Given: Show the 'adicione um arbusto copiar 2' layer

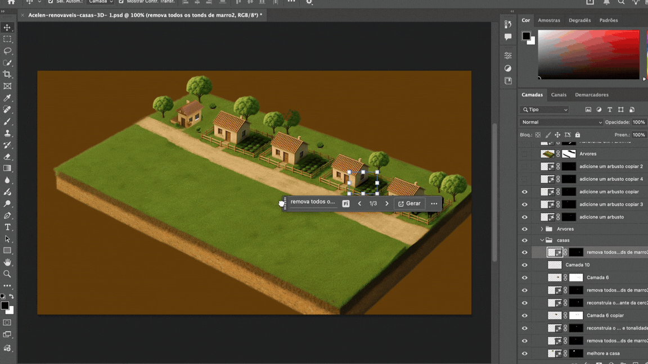Looking at the screenshot, I should pos(524,167).
